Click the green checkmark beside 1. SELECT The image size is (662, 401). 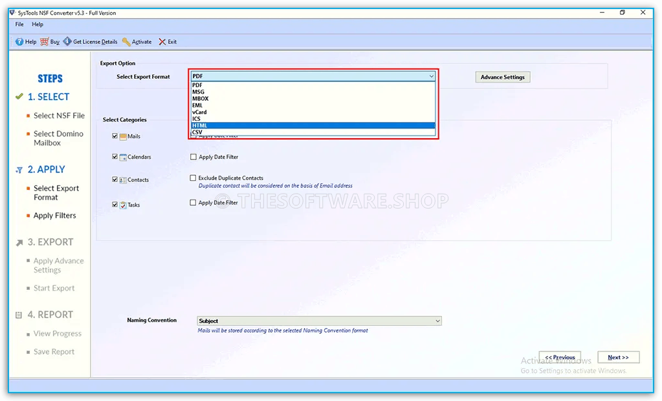point(19,96)
